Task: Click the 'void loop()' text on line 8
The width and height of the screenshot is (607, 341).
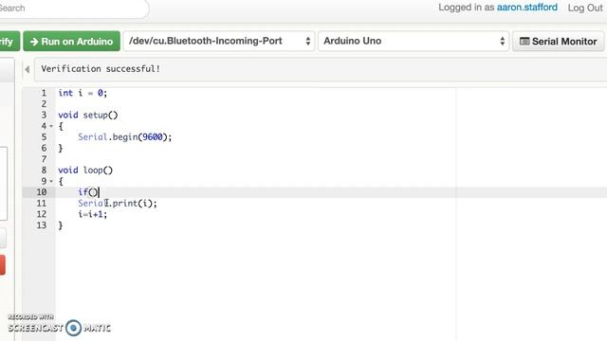Action: [85, 170]
